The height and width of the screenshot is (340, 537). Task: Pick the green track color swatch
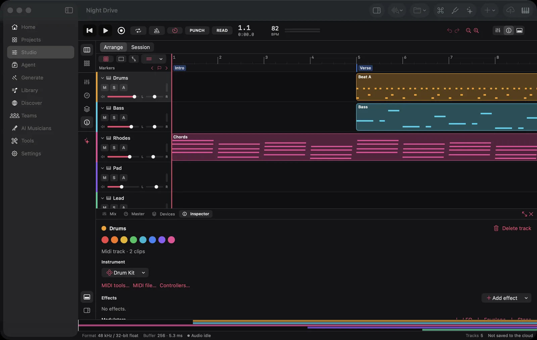[133, 240]
